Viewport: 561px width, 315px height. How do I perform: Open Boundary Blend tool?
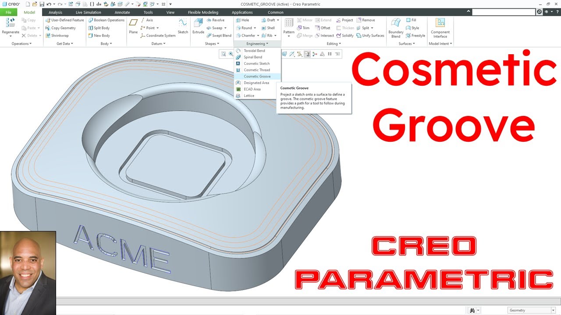click(x=396, y=28)
